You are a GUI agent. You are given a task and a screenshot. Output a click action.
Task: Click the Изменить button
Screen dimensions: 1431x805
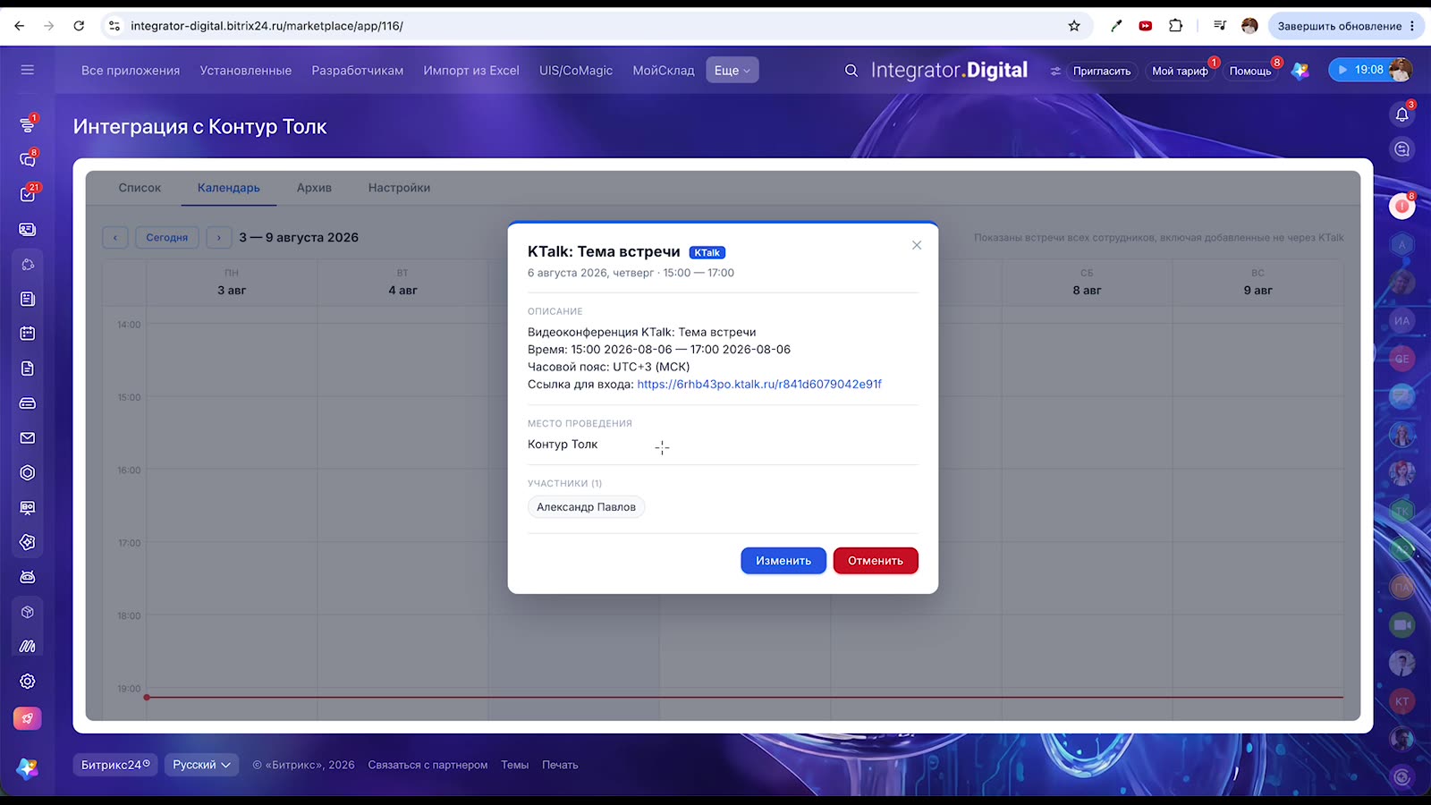pyautogui.click(x=783, y=561)
